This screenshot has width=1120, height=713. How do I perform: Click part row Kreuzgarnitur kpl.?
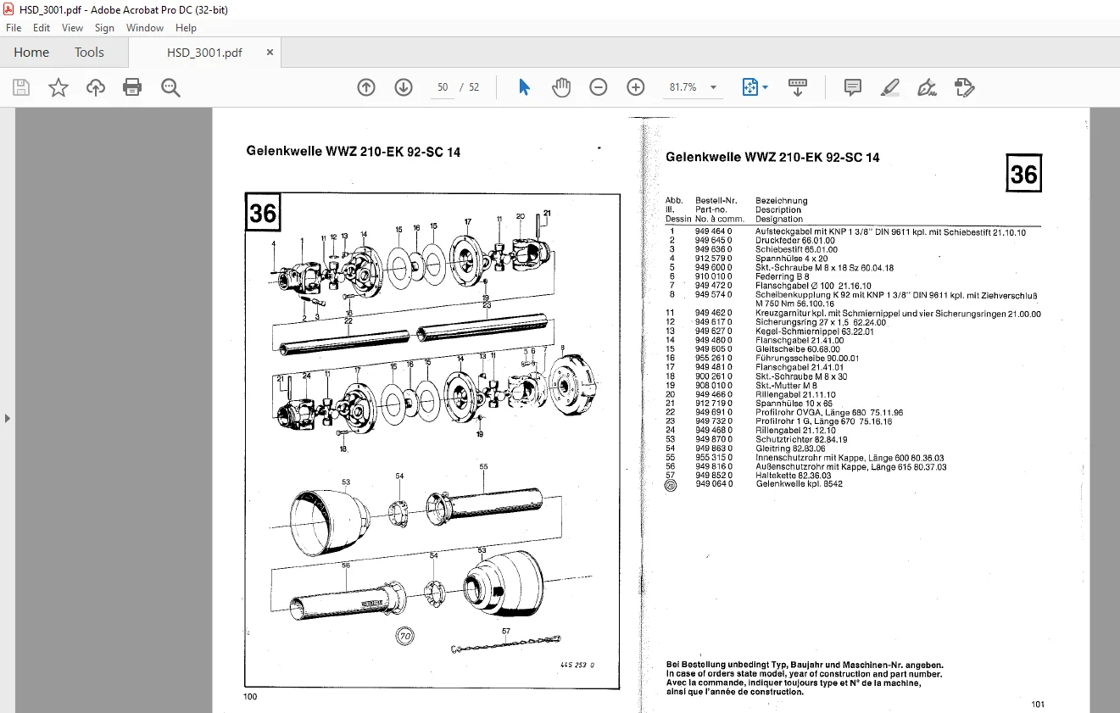pos(853,314)
